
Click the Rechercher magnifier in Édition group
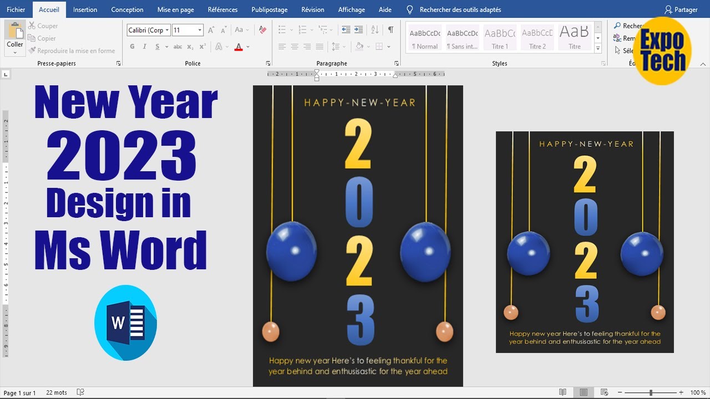click(x=617, y=26)
